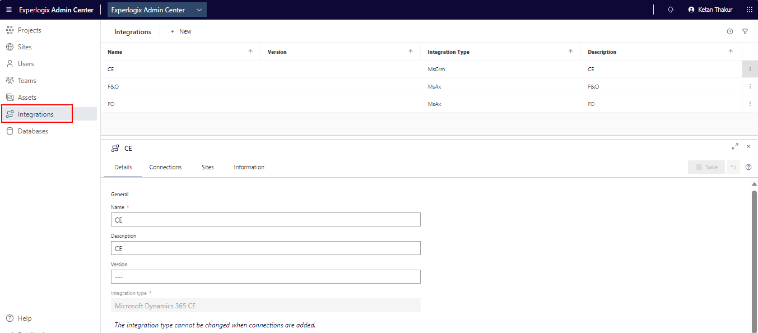Save the CE integration details
This screenshot has height=333, width=758.
(x=706, y=167)
